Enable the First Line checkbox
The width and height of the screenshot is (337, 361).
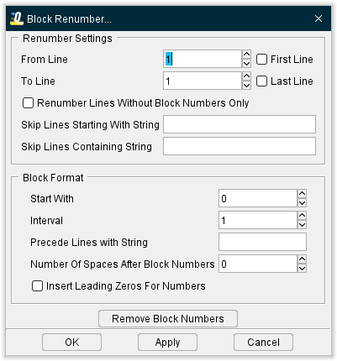click(261, 60)
